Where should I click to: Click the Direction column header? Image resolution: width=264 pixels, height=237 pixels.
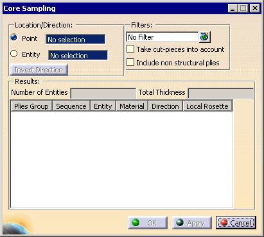click(x=165, y=106)
